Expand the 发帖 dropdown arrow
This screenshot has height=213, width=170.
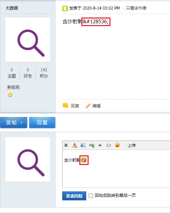pos(21,123)
